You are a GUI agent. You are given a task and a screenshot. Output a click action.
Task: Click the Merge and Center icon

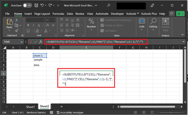78,25
